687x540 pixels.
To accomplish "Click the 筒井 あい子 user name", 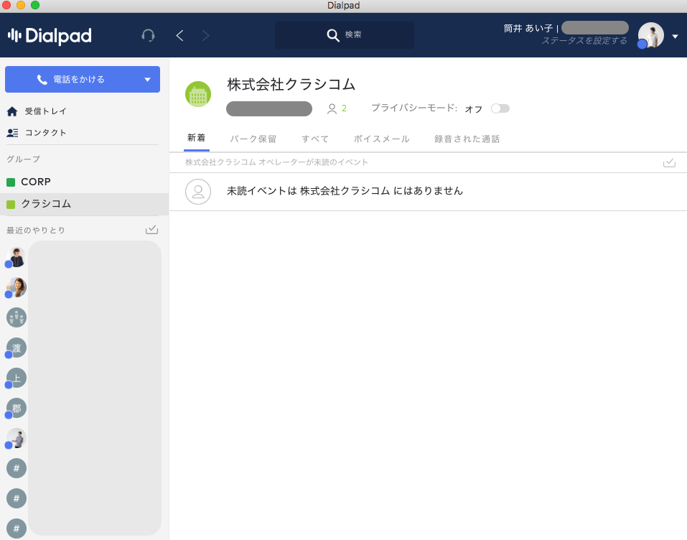I will (528, 29).
